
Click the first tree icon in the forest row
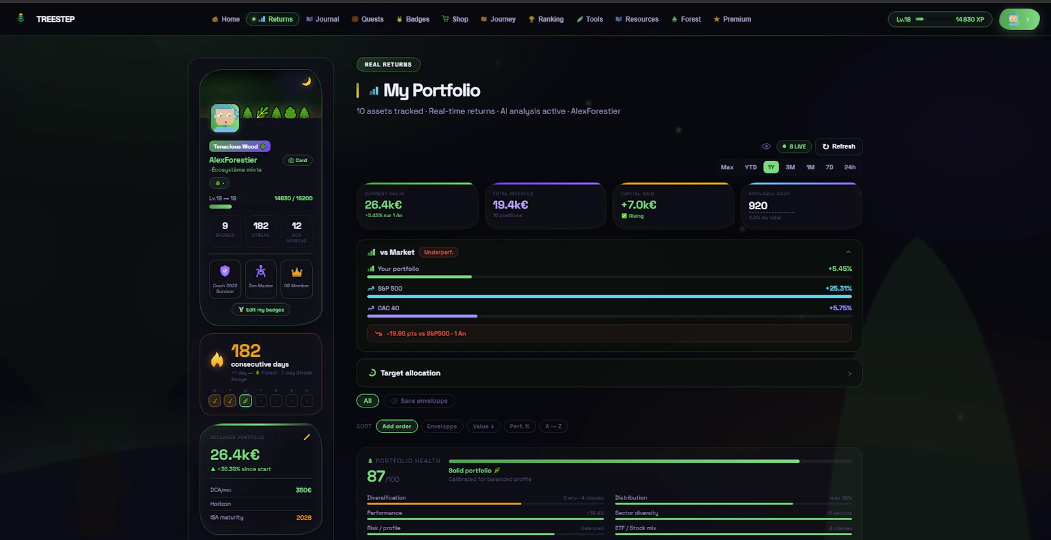[247, 113]
